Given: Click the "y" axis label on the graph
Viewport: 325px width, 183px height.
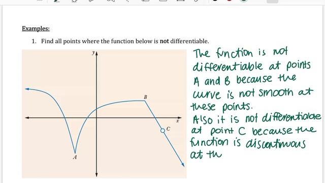Looking at the screenshot, I should [x=93, y=52].
